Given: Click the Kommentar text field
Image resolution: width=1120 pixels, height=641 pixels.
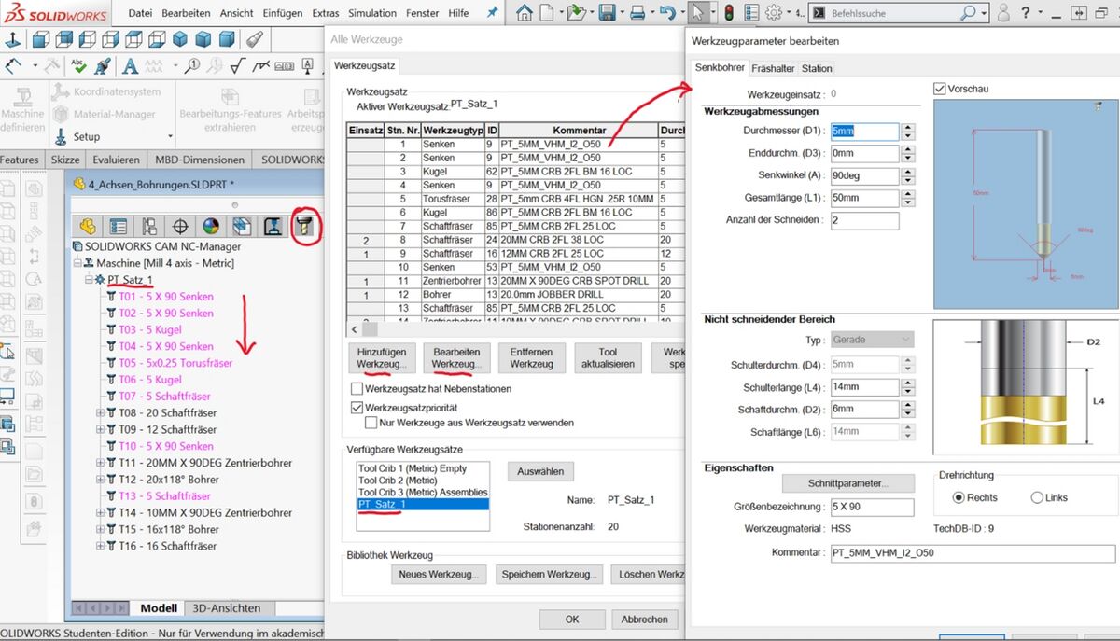Looking at the screenshot, I should pyautogui.click(x=971, y=553).
